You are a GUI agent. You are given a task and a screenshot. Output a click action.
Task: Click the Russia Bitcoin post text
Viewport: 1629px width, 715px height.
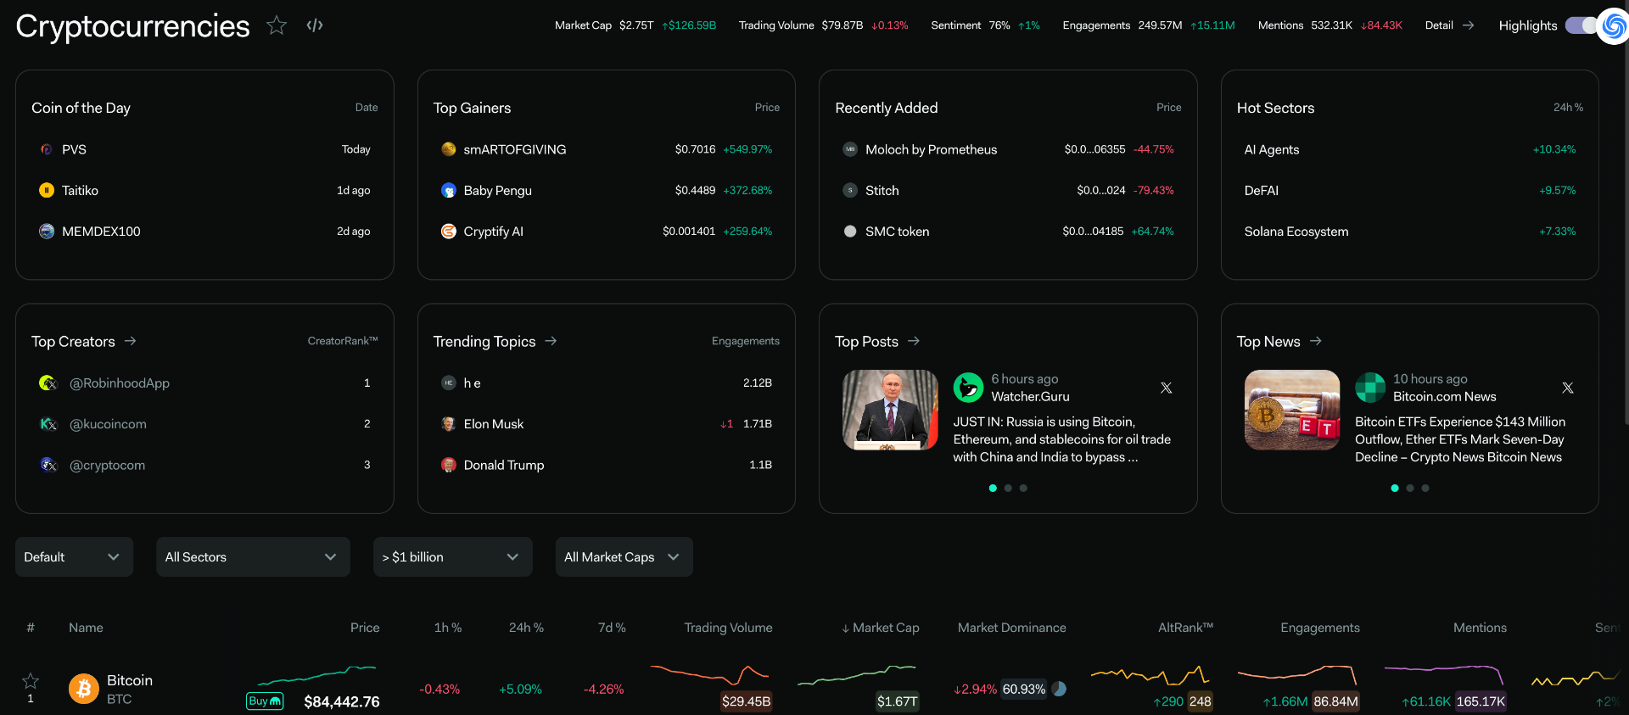pyautogui.click(x=1061, y=439)
